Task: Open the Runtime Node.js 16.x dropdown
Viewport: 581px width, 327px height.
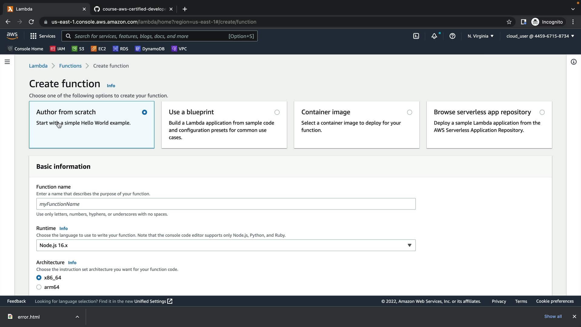Action: [x=226, y=245]
